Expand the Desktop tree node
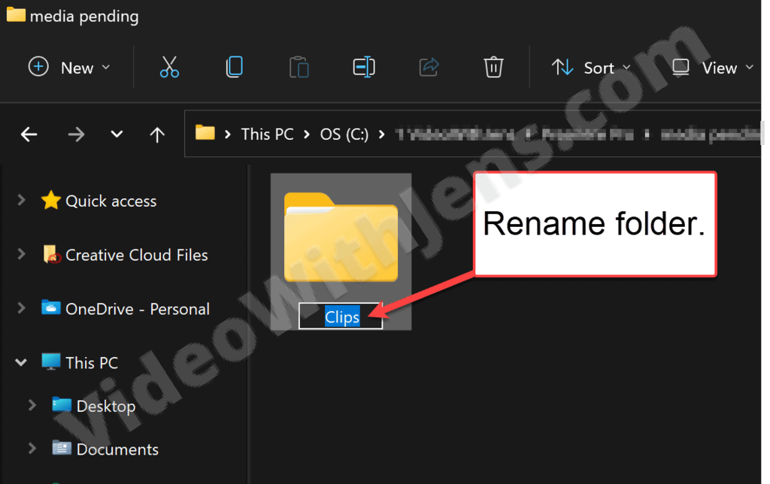The width and height of the screenshot is (770, 484). (x=32, y=405)
